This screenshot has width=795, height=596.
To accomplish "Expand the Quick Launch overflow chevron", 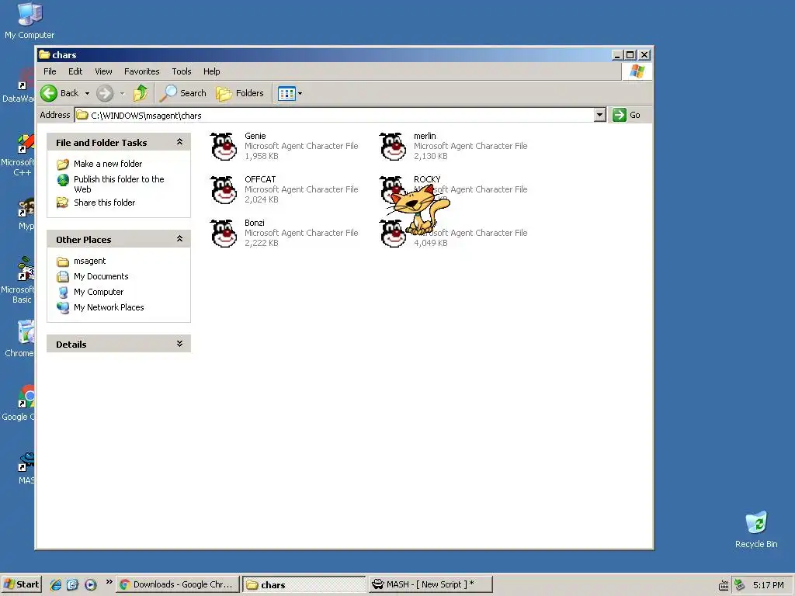I will pyautogui.click(x=109, y=582).
